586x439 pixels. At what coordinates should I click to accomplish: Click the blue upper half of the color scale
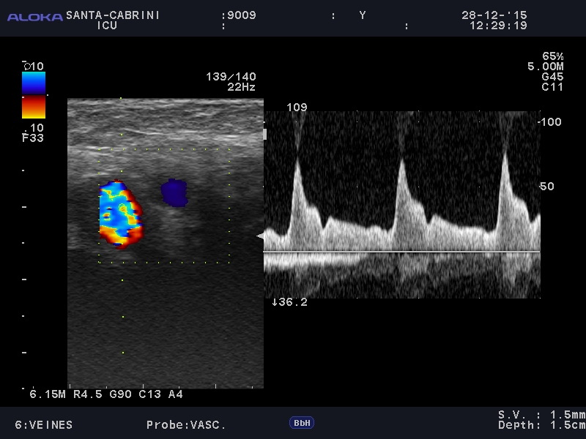[34, 83]
